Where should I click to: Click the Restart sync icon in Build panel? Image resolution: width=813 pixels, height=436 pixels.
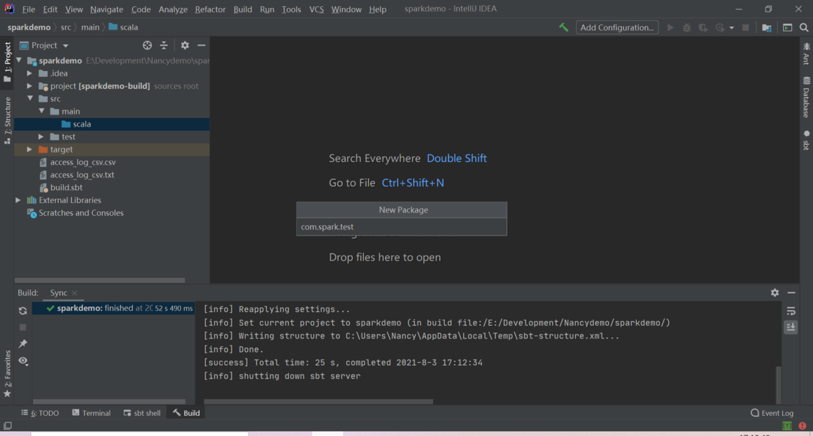click(23, 311)
